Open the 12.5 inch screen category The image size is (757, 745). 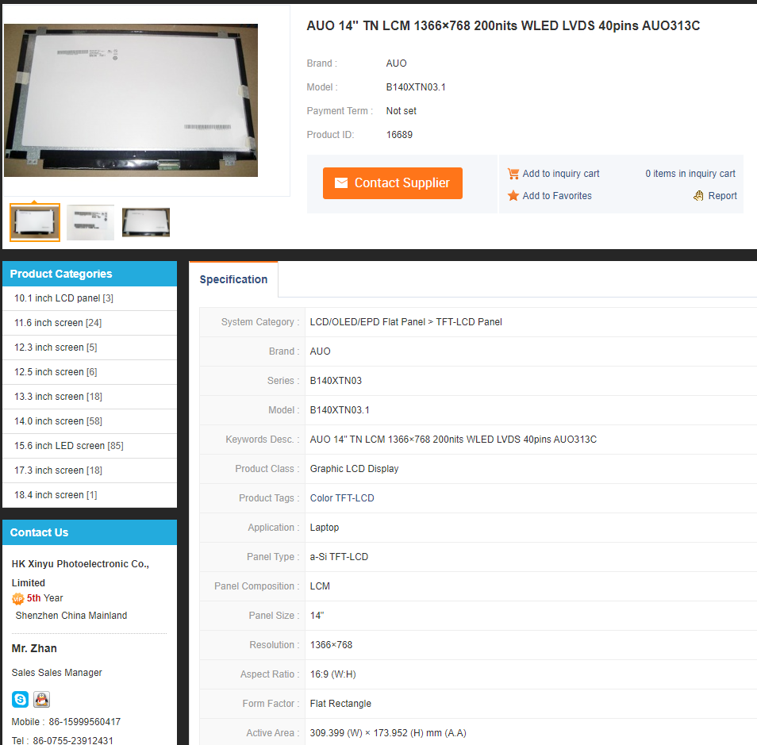click(56, 372)
